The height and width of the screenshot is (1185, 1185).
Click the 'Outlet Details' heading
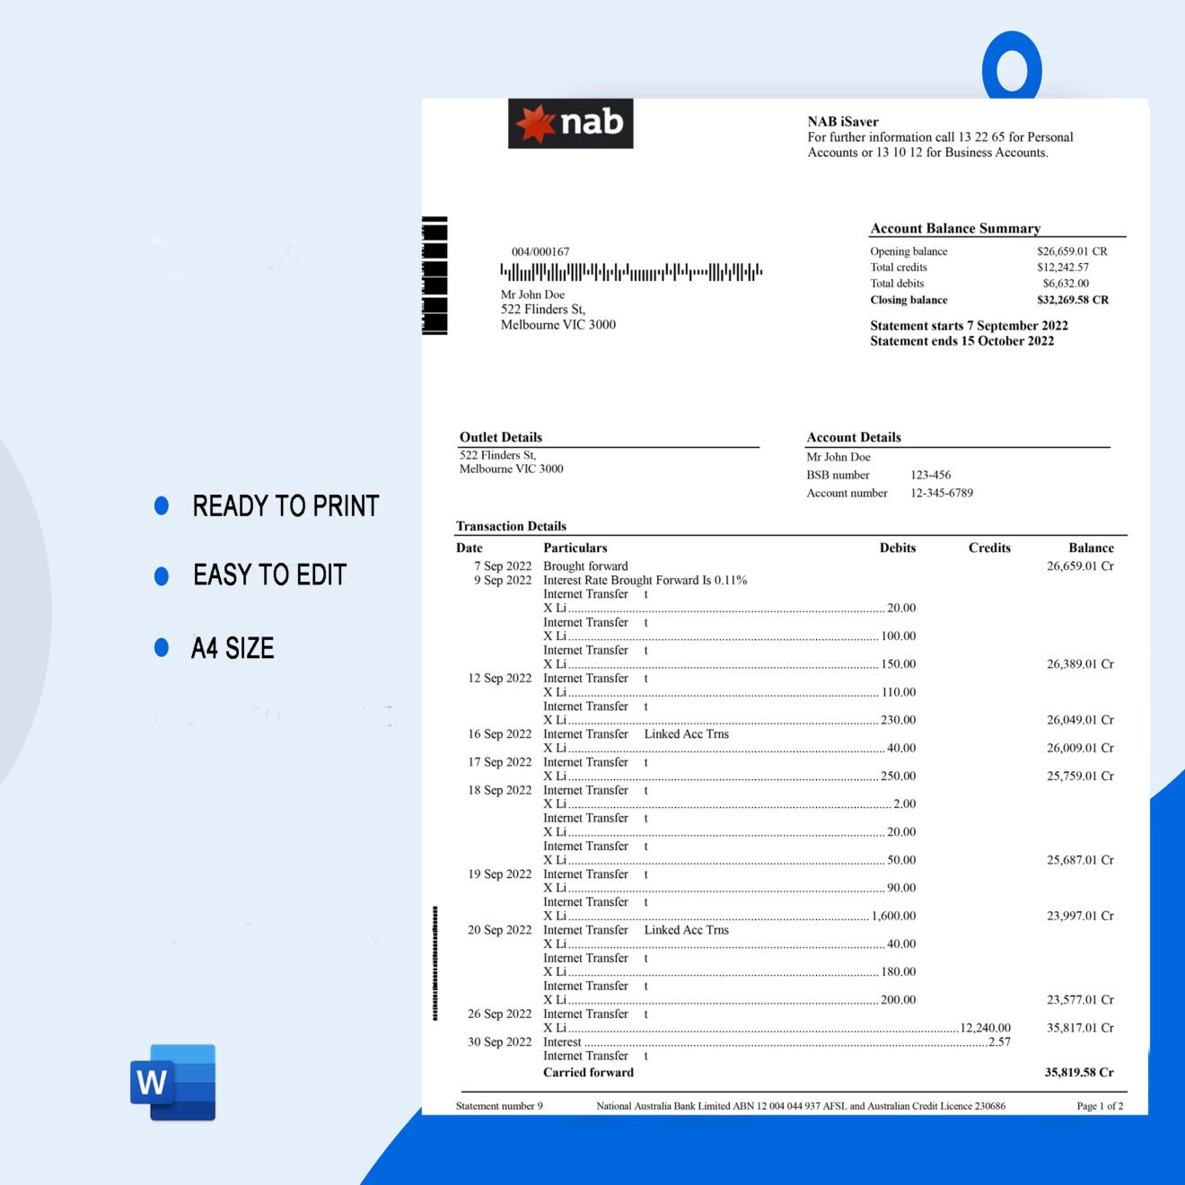pyautogui.click(x=501, y=437)
